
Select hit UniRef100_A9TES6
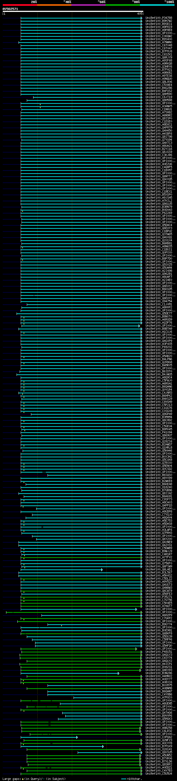[159, 76]
